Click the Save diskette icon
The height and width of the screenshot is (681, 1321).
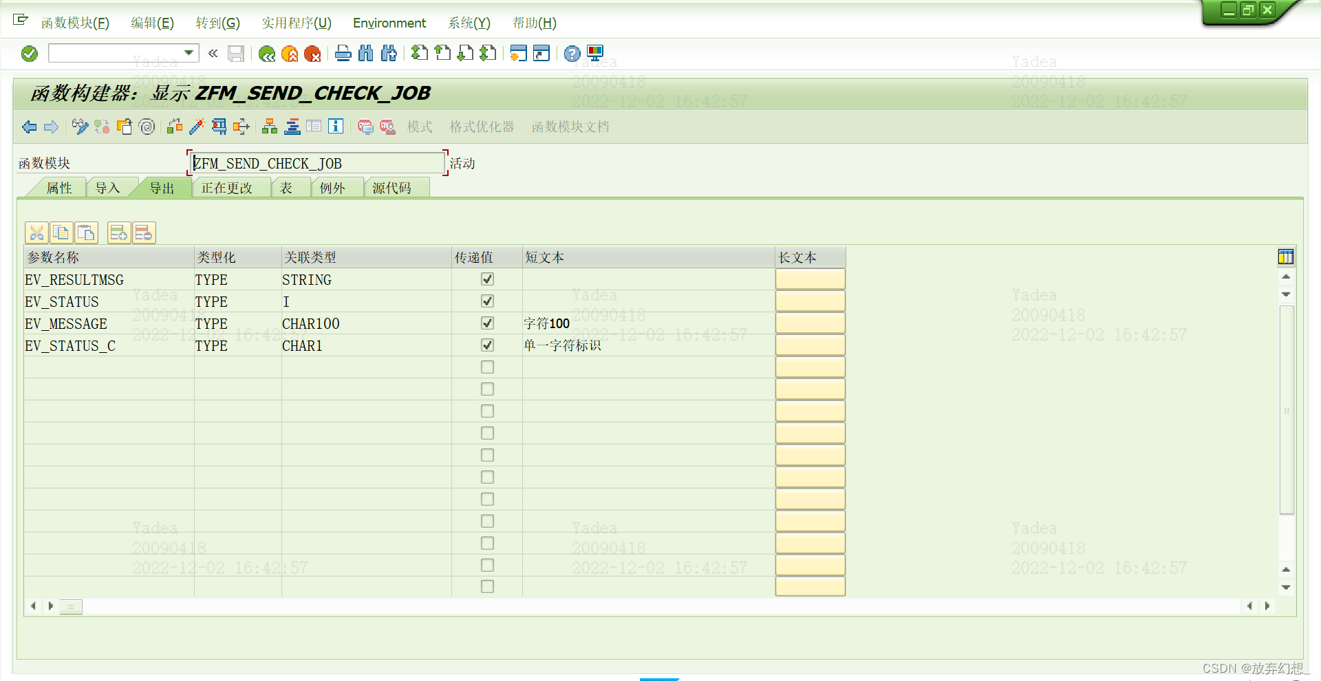pyautogui.click(x=236, y=54)
